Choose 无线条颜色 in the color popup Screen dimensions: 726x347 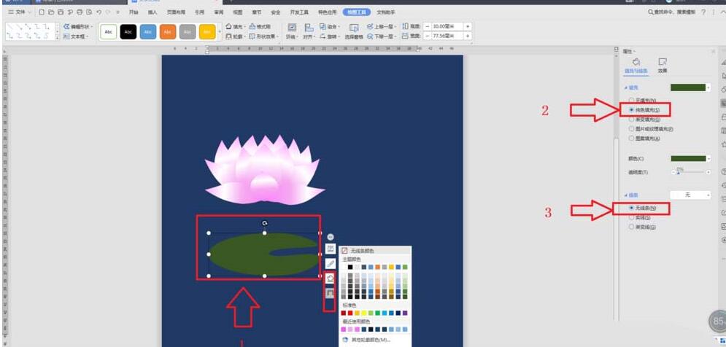pos(362,251)
